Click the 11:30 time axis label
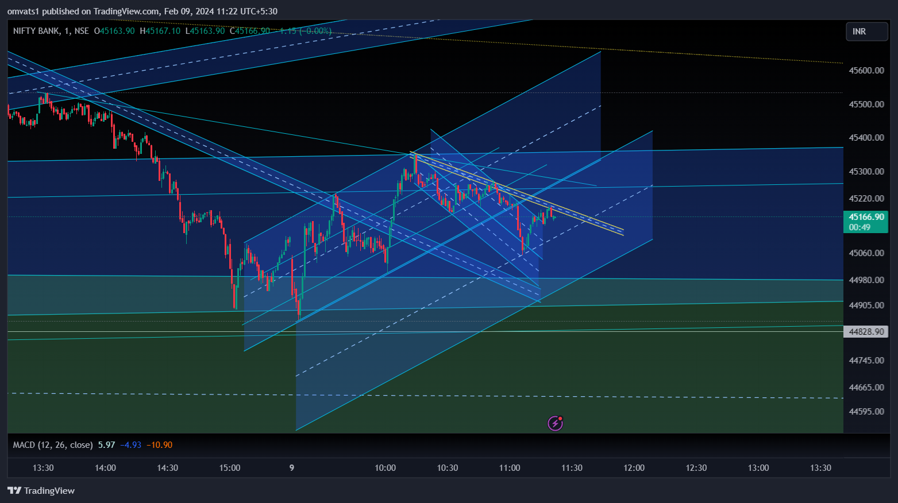Screen dimensions: 898x503 click(572, 468)
